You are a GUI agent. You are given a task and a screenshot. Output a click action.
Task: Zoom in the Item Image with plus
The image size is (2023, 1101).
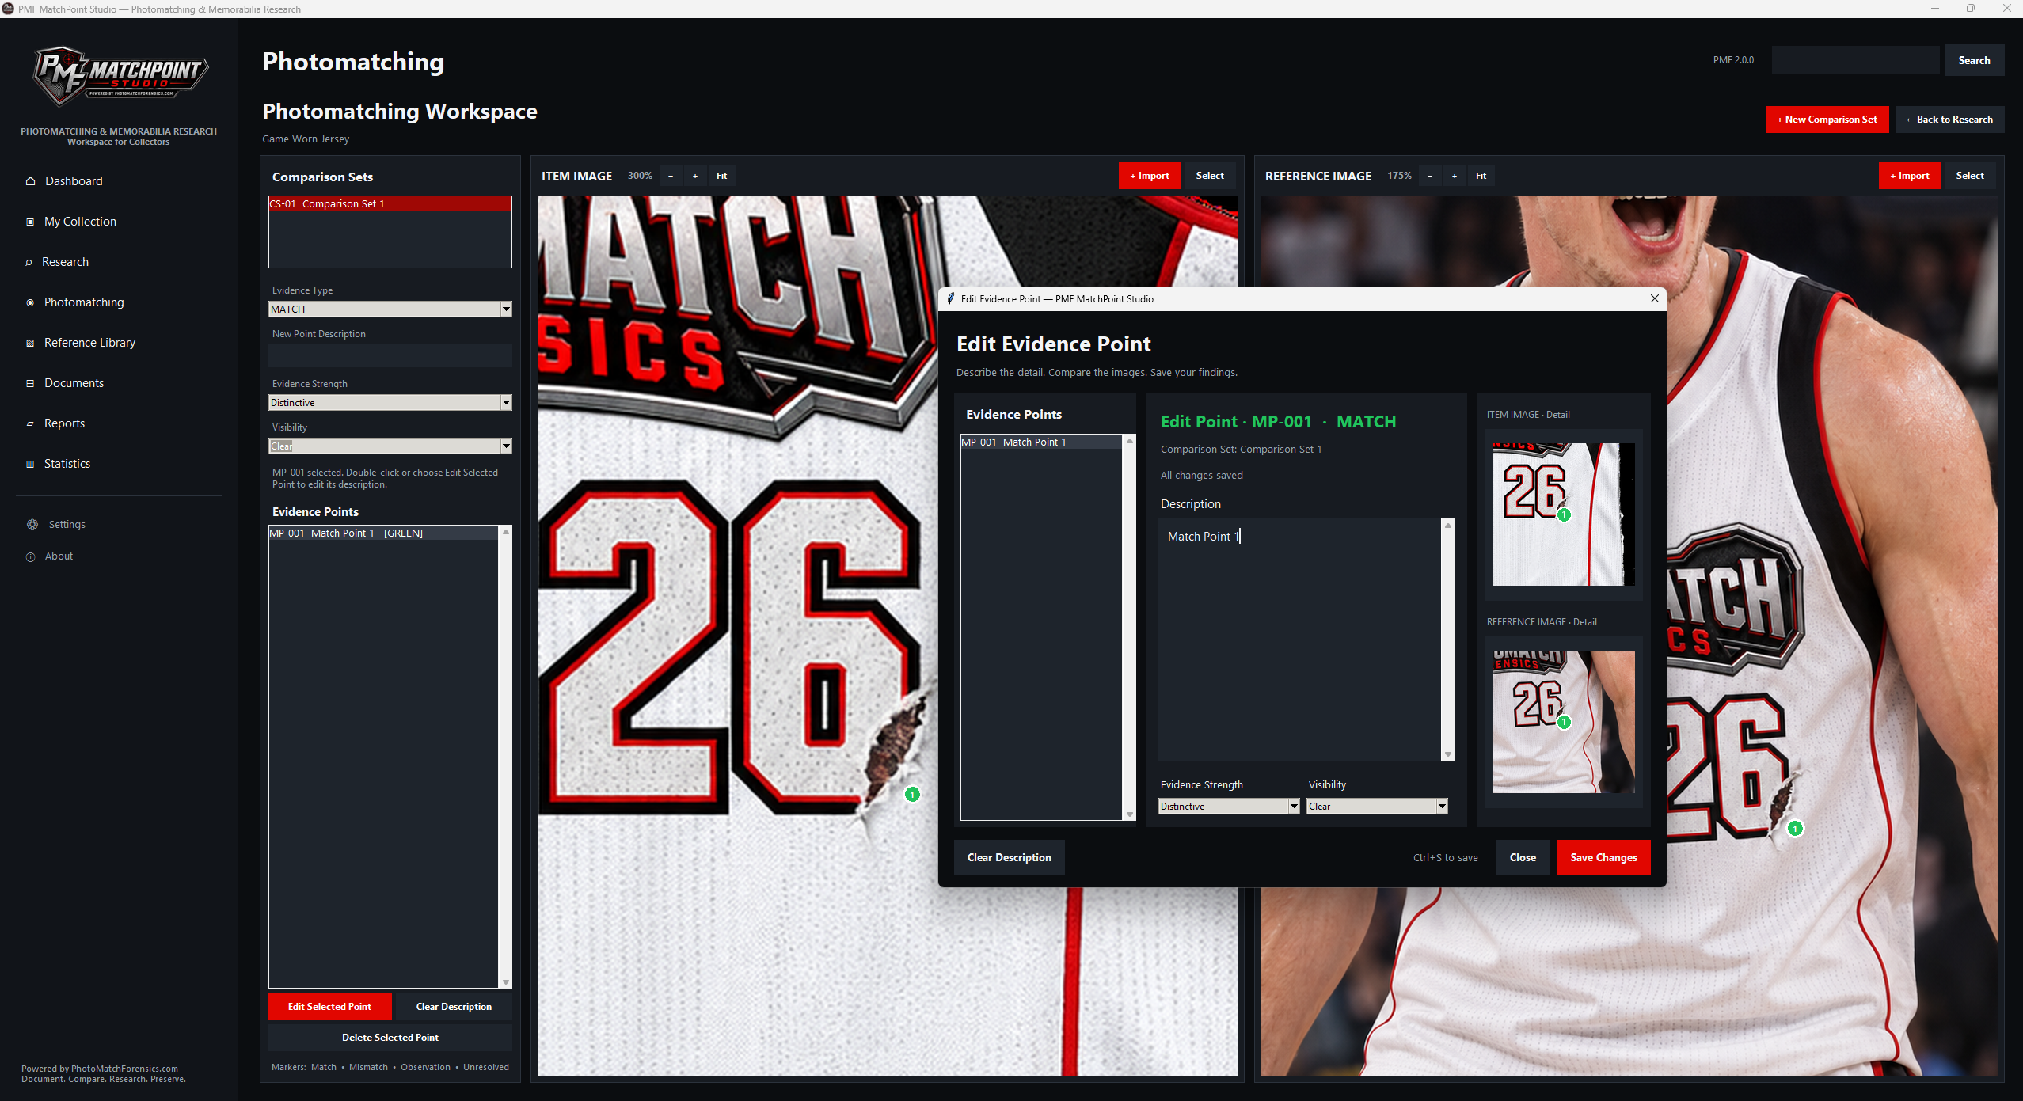point(695,176)
